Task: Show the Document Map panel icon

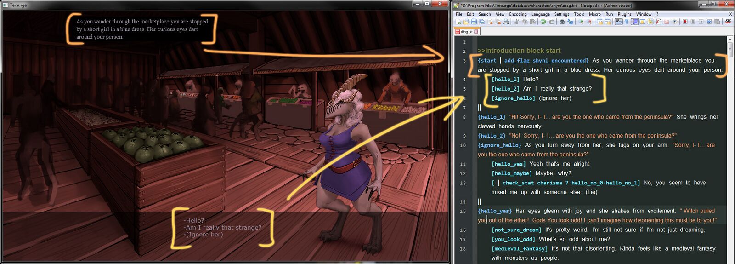Action: coord(650,22)
